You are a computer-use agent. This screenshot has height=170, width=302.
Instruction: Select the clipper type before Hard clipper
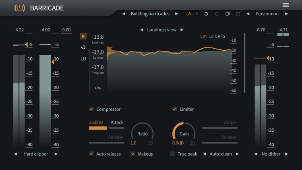16,154
